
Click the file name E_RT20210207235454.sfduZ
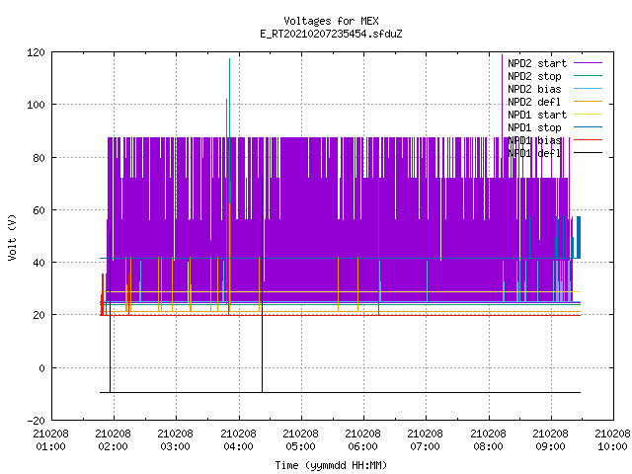331,34
